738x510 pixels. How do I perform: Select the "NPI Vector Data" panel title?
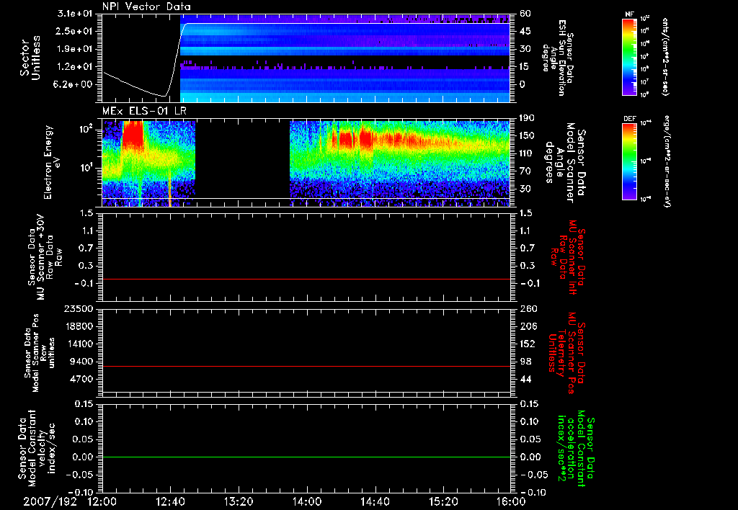(146, 6)
